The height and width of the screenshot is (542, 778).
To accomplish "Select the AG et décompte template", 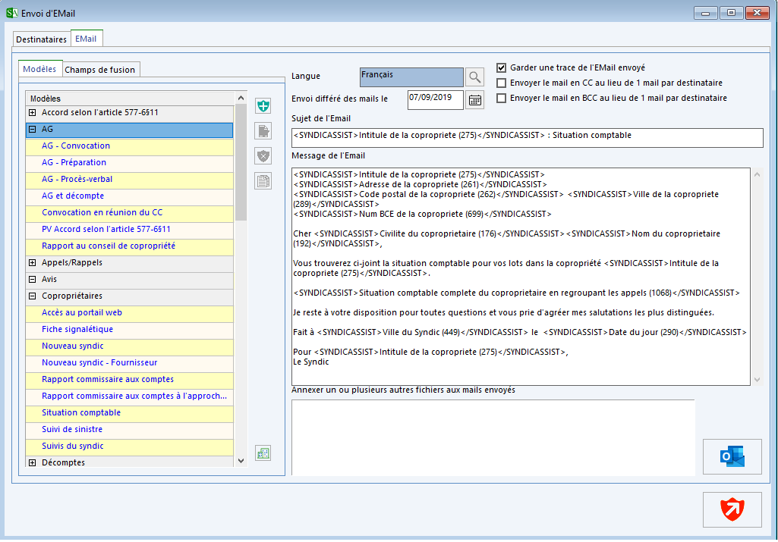I will pos(130,196).
